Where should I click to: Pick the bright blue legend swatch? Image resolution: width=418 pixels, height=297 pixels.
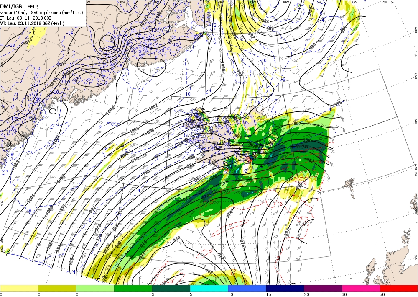(247, 288)
